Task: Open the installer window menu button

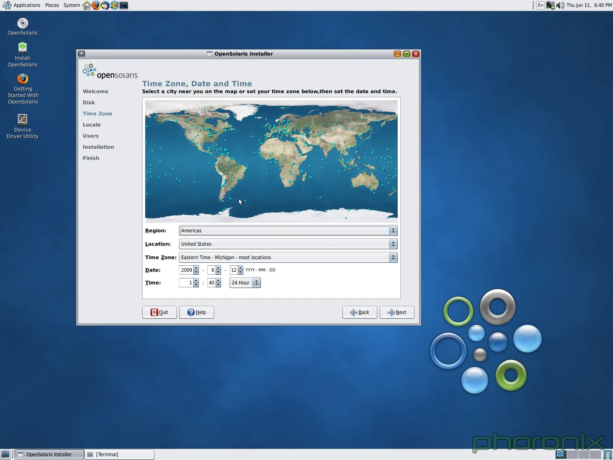Action: click(82, 54)
